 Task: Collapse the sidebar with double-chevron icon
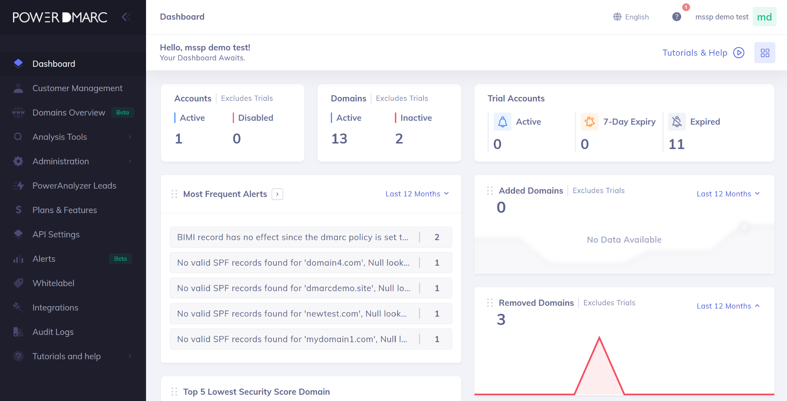(126, 17)
